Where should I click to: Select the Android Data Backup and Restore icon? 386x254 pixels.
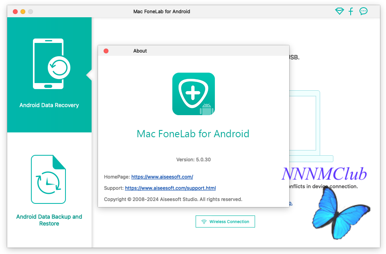(48, 179)
